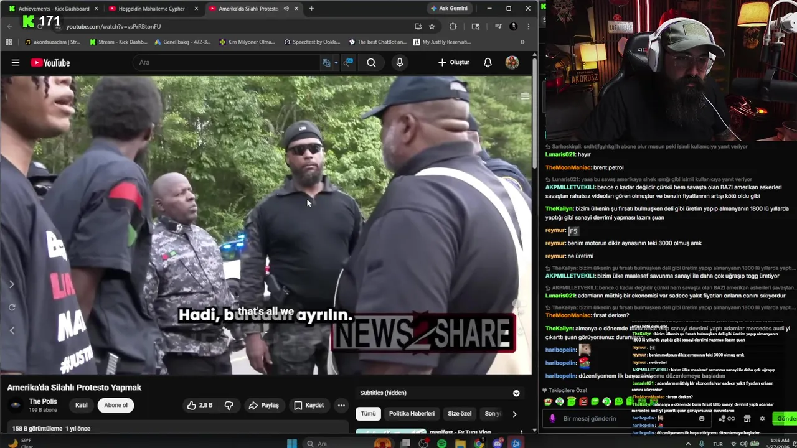Viewport: 797px width, 448px height.
Task: Select the Politika Haberleri chip
Action: 412,413
